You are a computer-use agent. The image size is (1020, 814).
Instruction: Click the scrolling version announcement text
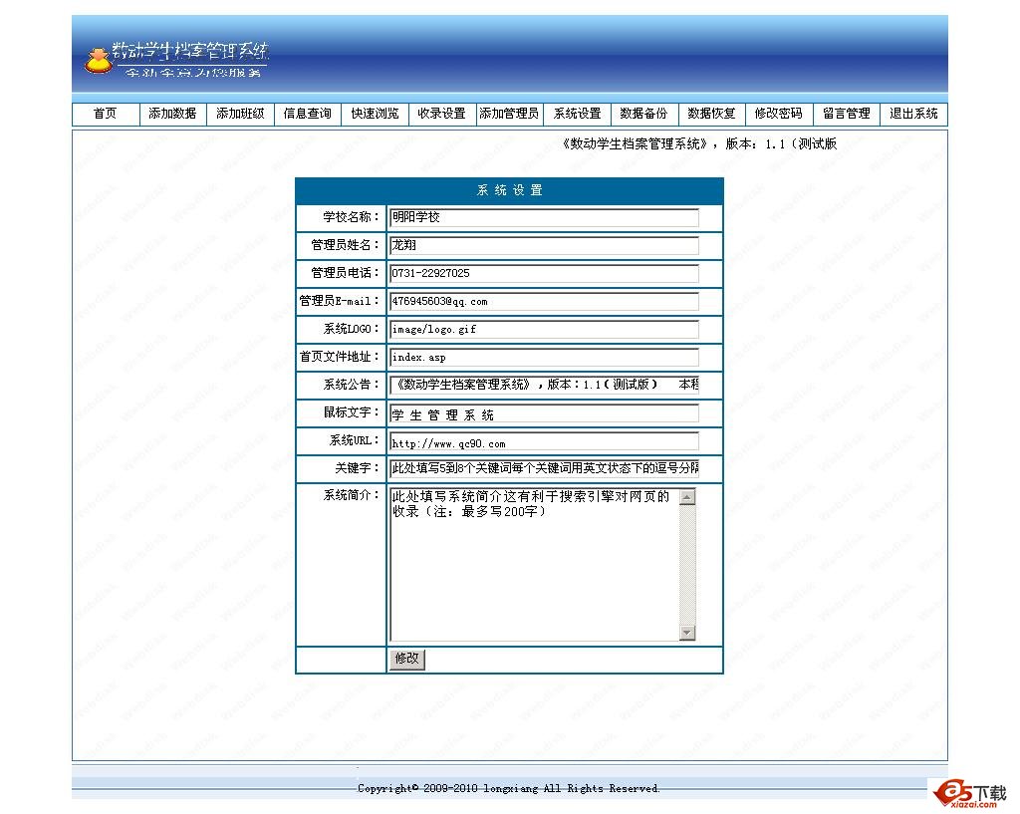[x=698, y=143]
